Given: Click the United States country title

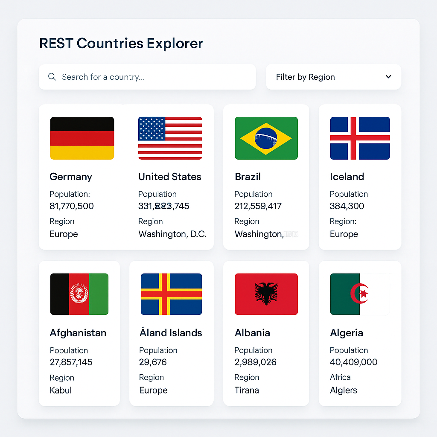Looking at the screenshot, I should pos(170,177).
